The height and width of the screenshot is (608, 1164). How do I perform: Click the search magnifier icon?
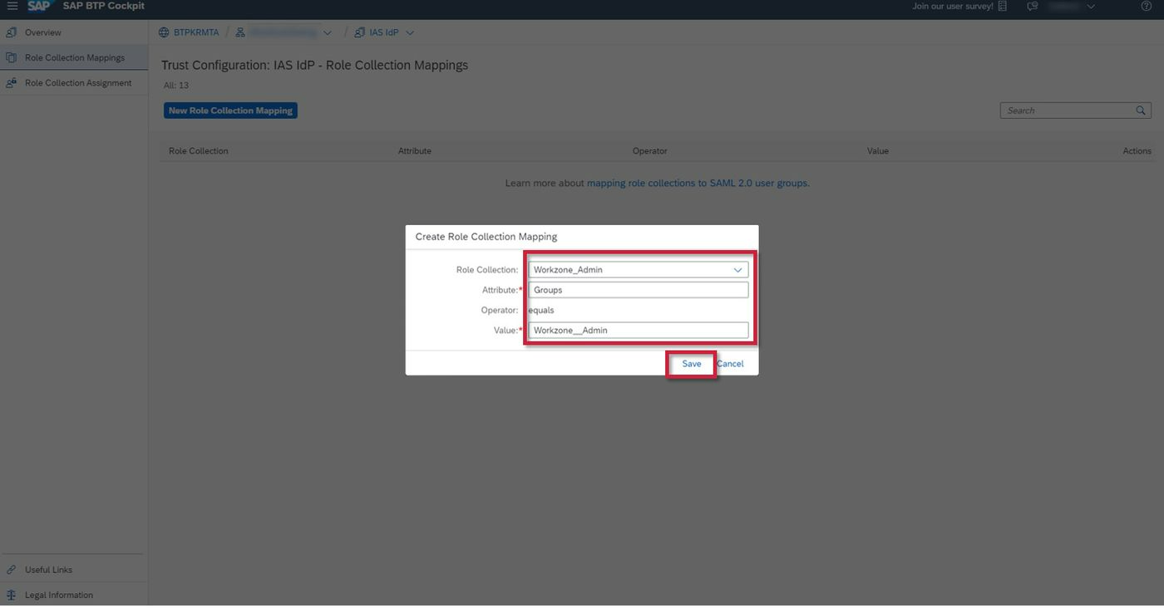click(x=1141, y=110)
